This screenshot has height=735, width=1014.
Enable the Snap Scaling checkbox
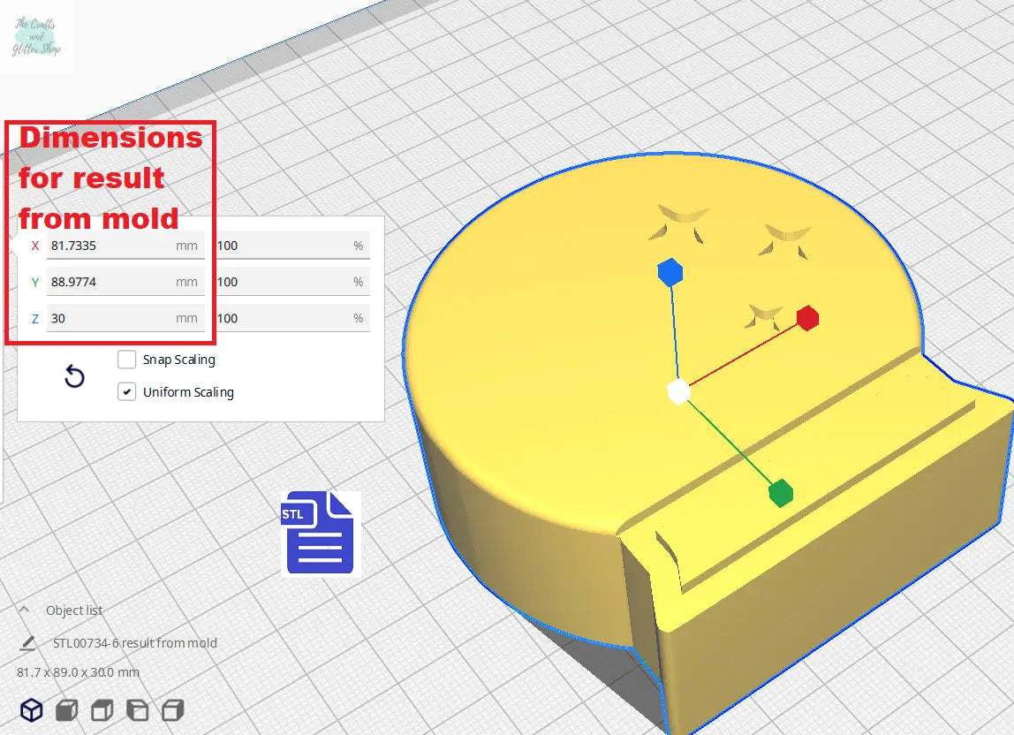[127, 360]
